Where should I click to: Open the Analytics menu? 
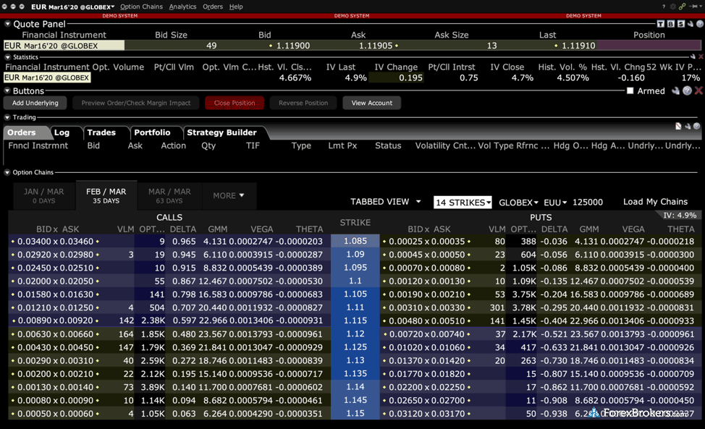coord(182,7)
